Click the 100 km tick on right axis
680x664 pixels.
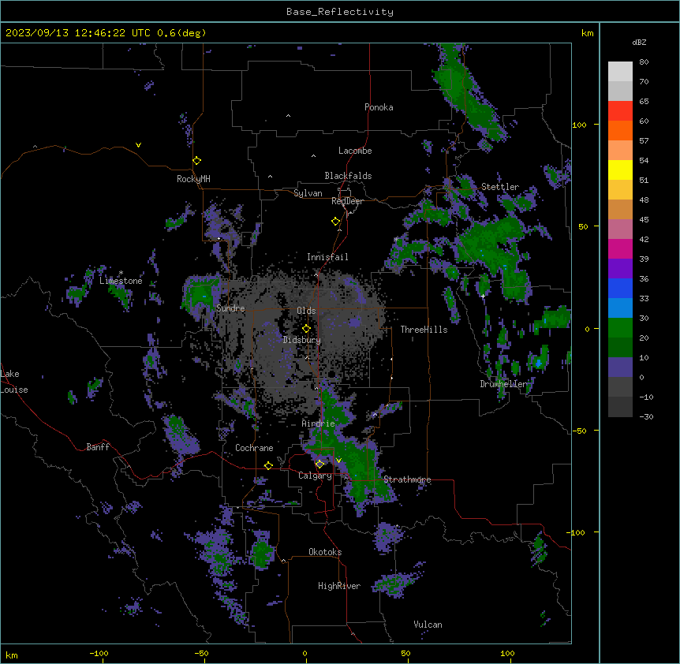click(x=579, y=125)
